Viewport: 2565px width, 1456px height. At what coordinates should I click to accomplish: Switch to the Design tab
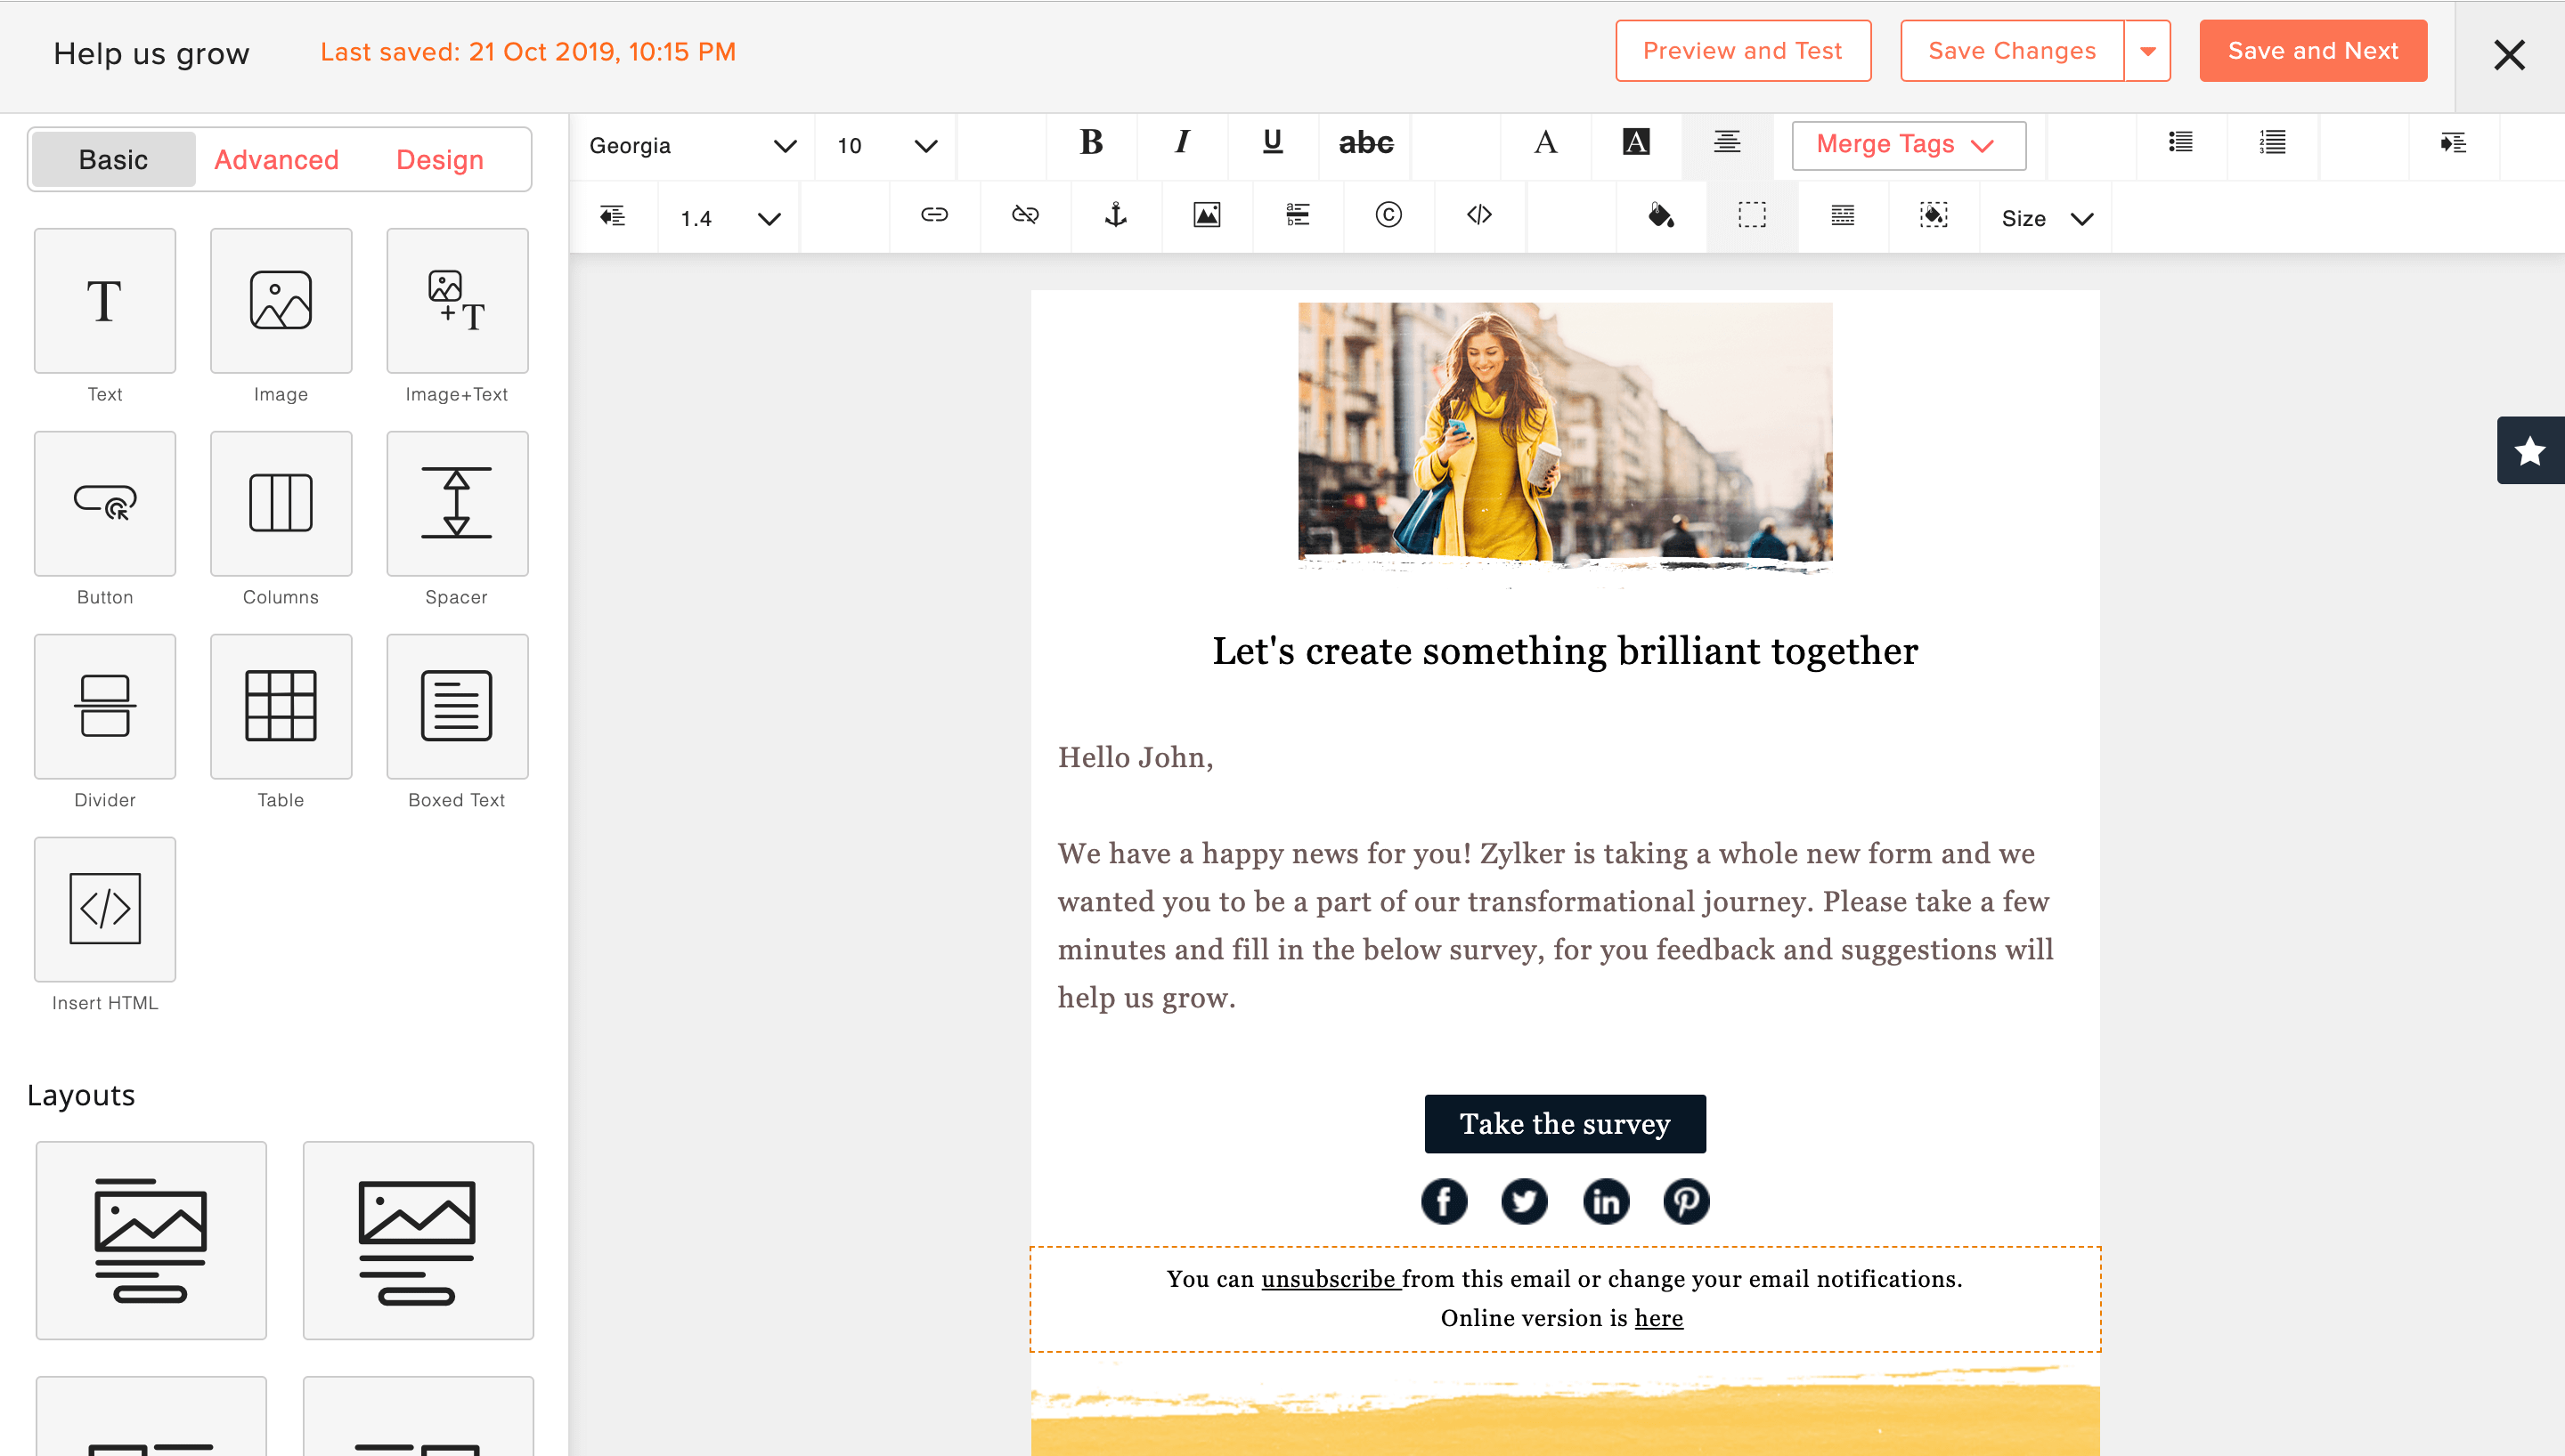[440, 160]
